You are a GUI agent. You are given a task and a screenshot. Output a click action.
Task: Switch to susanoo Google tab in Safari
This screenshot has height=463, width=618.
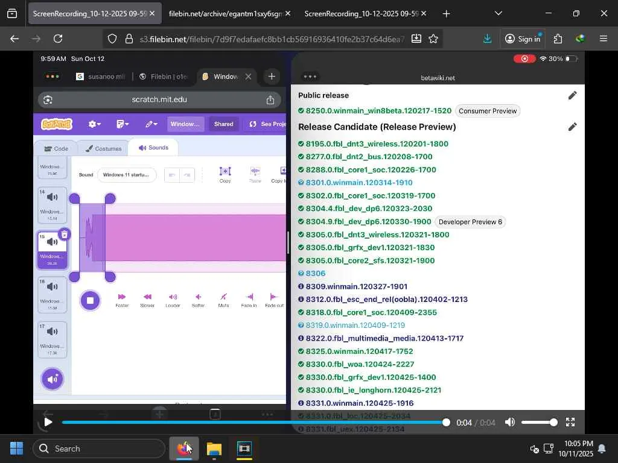coord(101,77)
